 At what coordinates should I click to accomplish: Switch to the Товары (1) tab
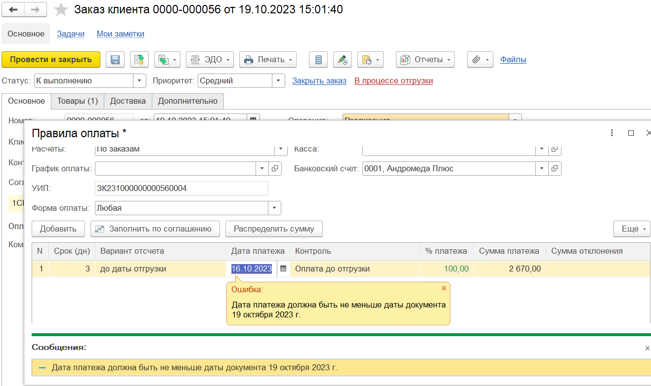(77, 101)
